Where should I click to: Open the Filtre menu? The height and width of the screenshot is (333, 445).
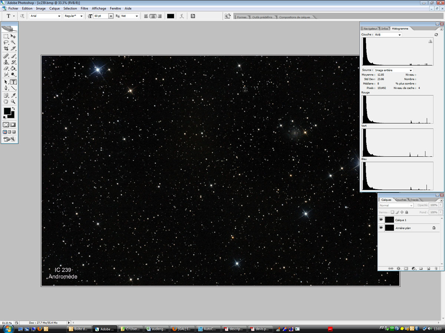84,8
